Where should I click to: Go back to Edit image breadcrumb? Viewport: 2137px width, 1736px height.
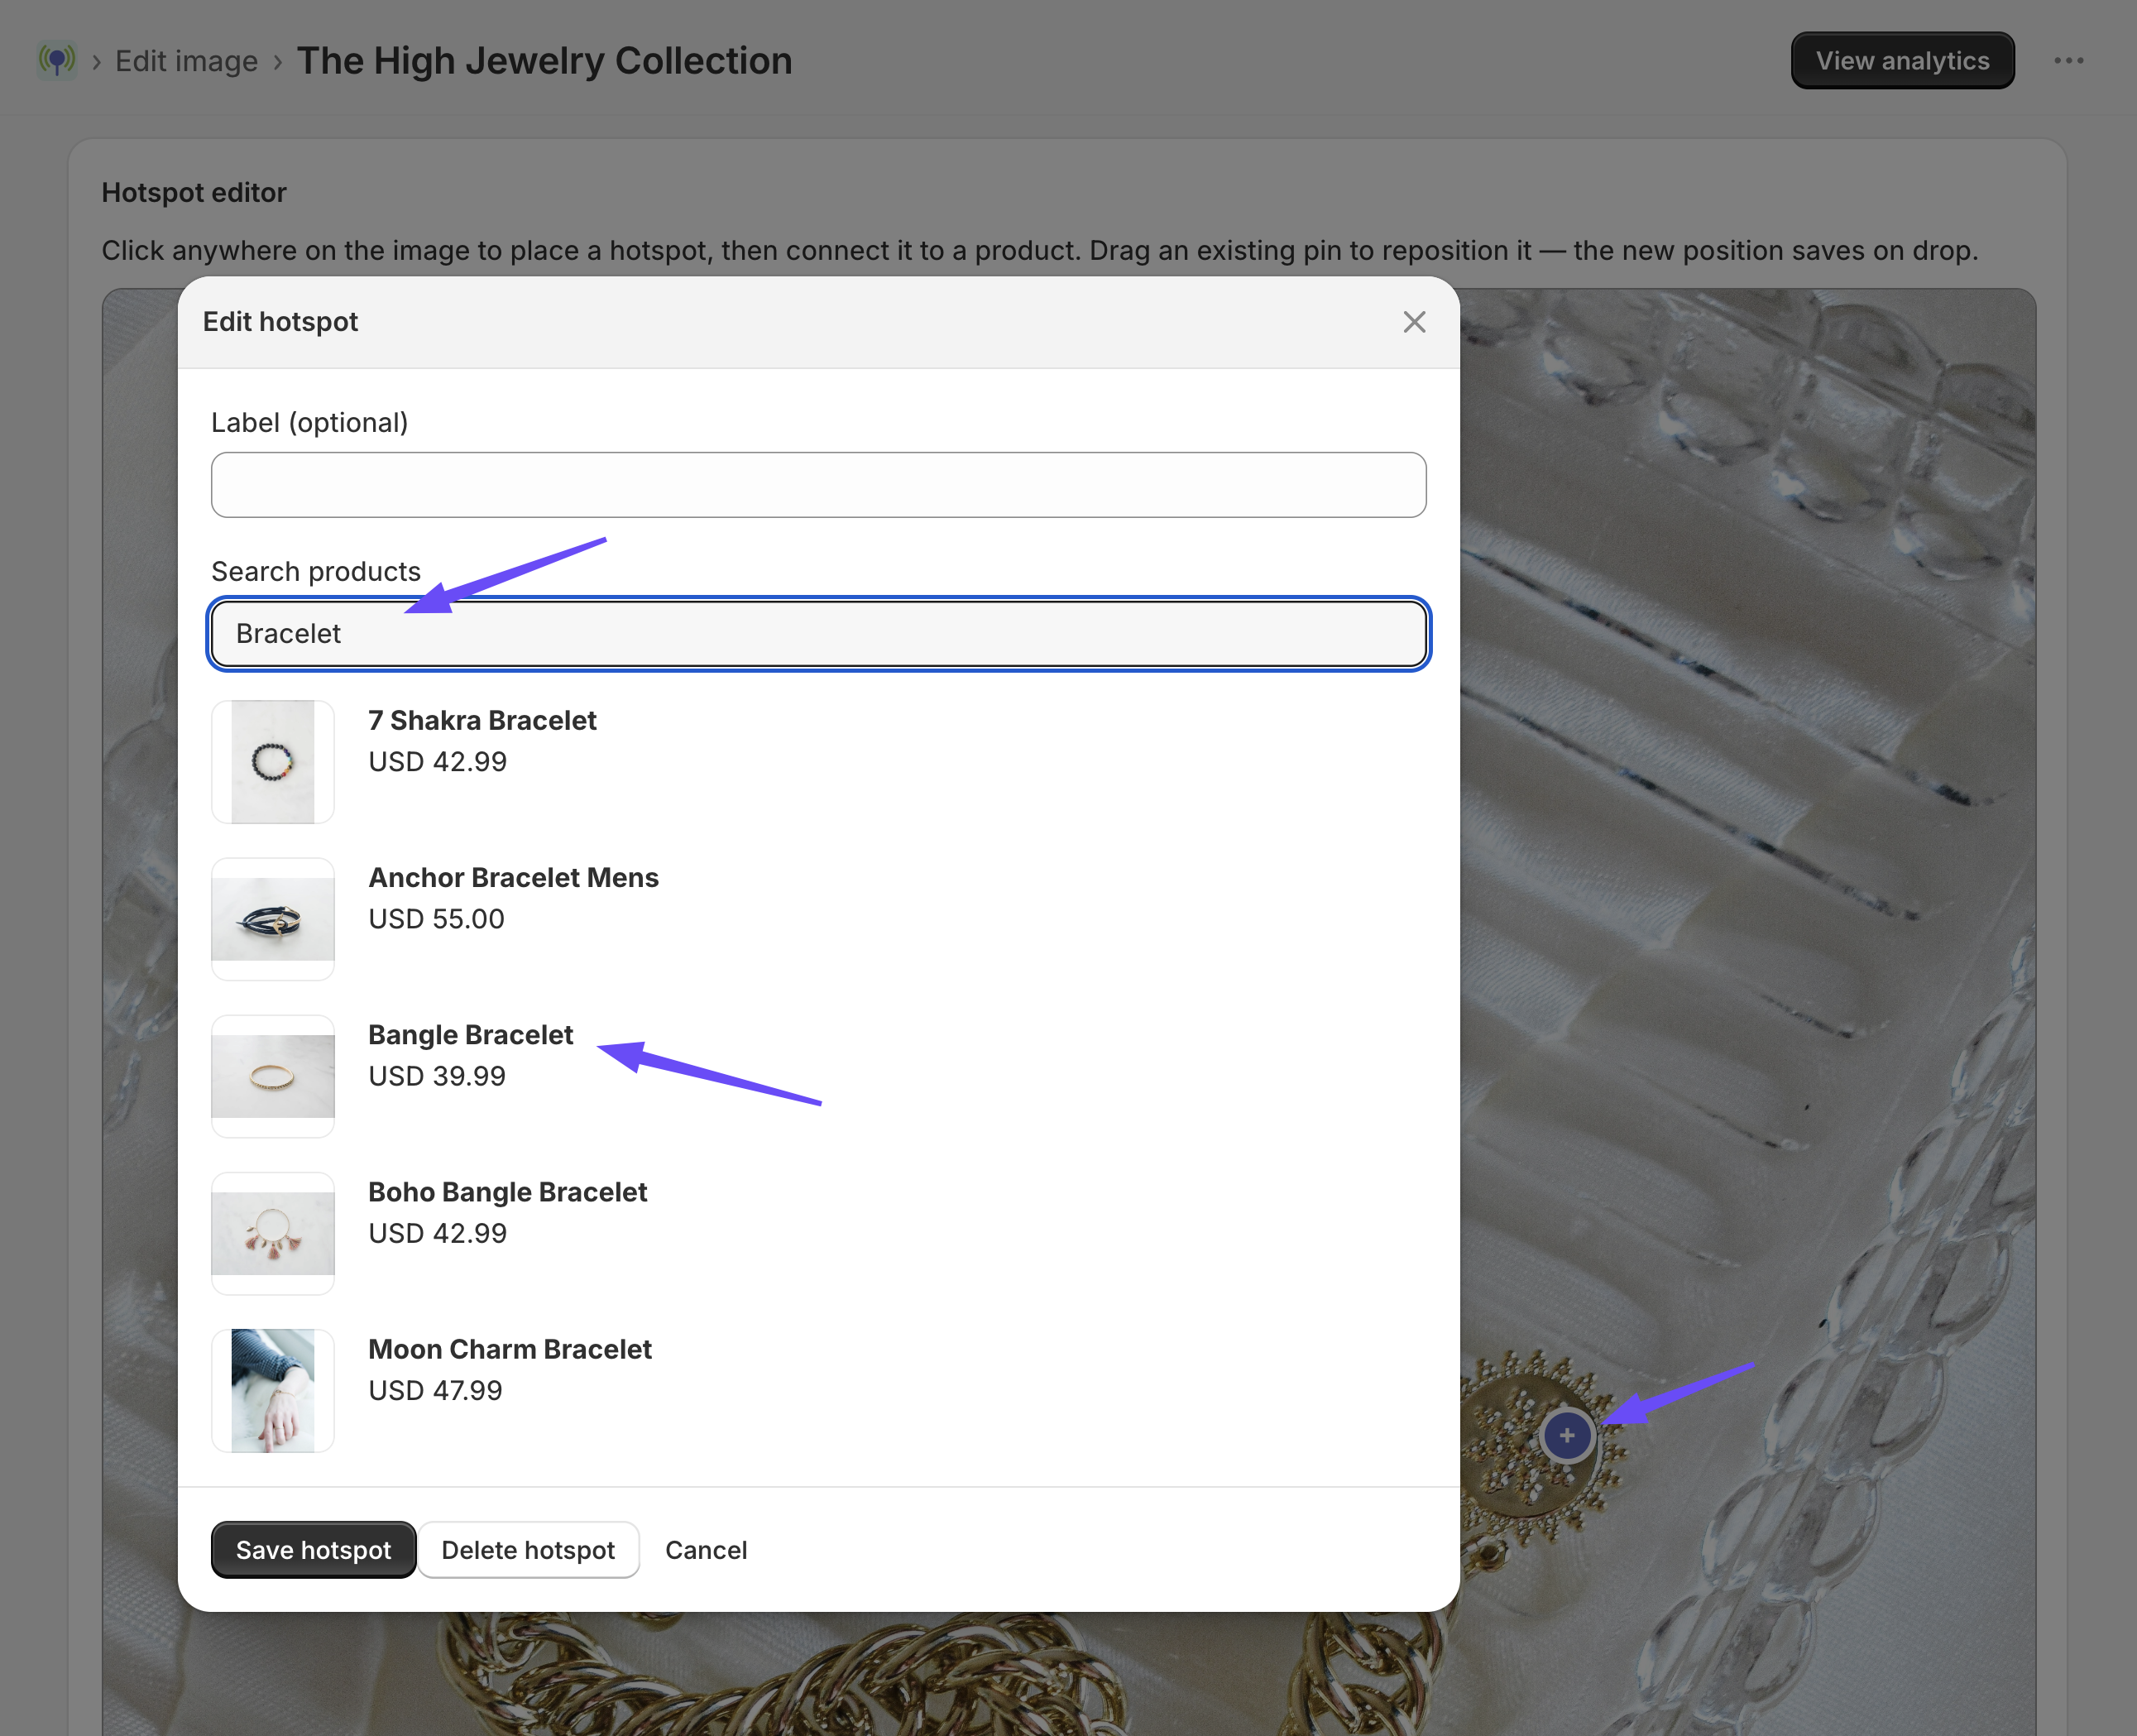tap(186, 61)
